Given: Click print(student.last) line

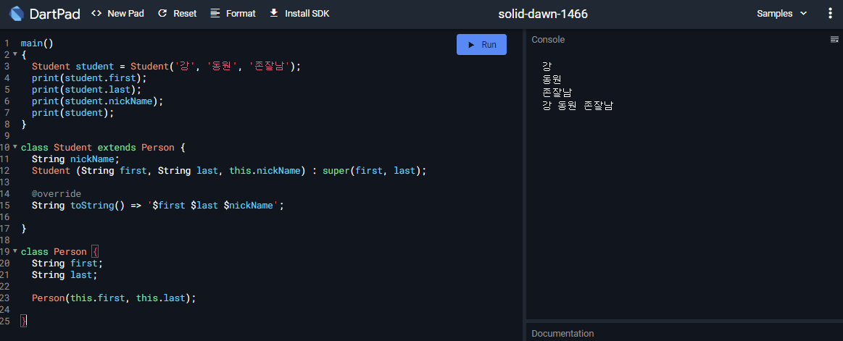Looking at the screenshot, I should tap(86, 90).
